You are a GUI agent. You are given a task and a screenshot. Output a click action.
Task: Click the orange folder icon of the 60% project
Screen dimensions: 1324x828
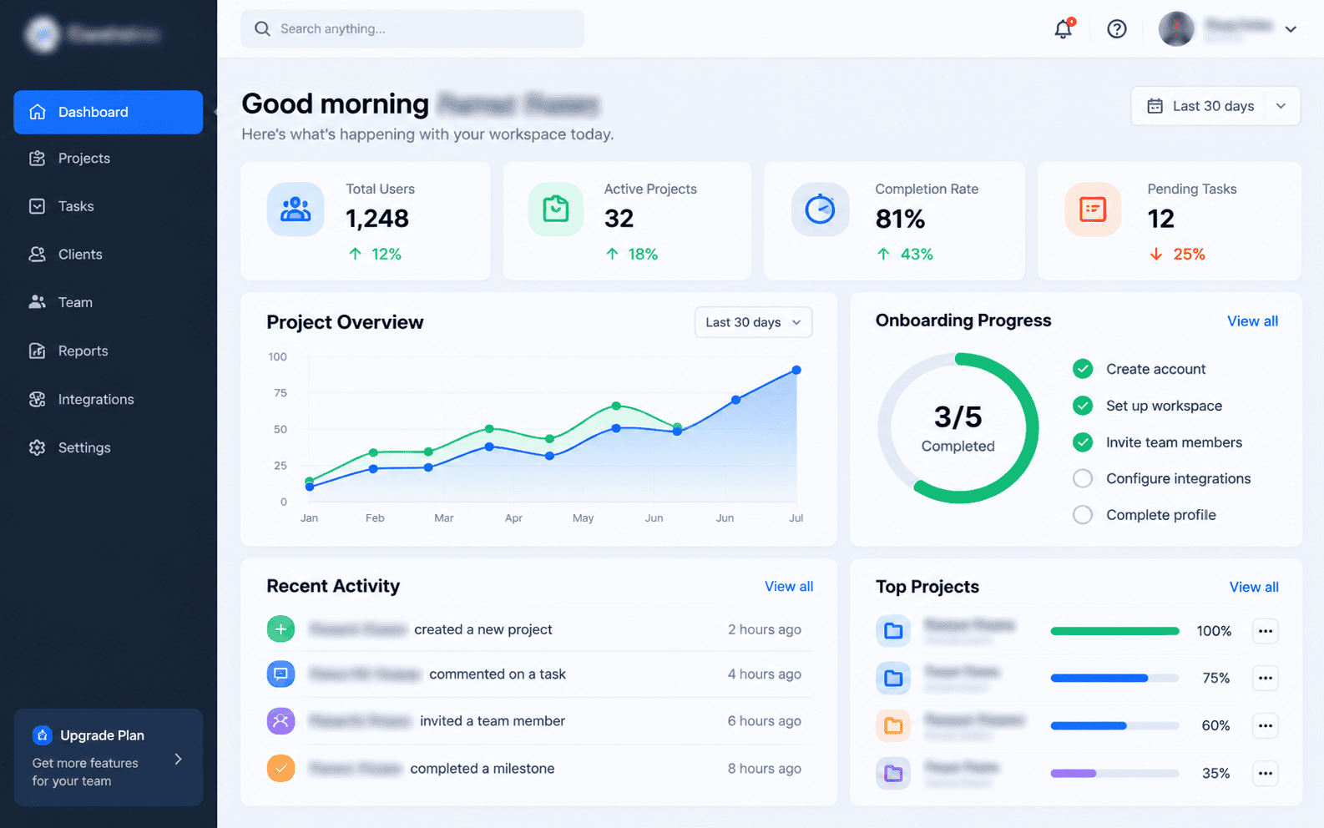(x=893, y=725)
